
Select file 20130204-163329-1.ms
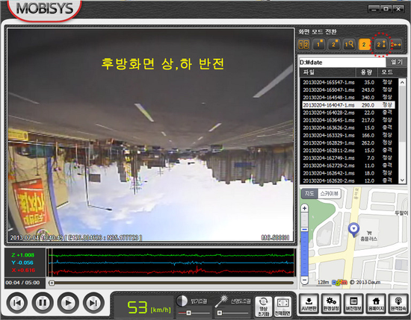[x=349, y=135]
